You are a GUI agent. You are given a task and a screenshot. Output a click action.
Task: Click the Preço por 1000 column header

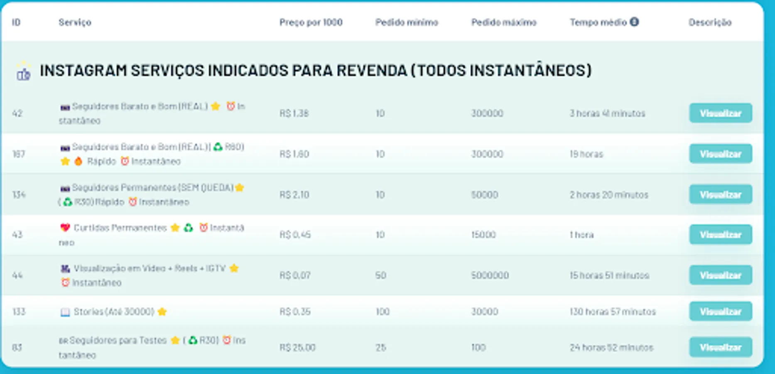point(311,22)
